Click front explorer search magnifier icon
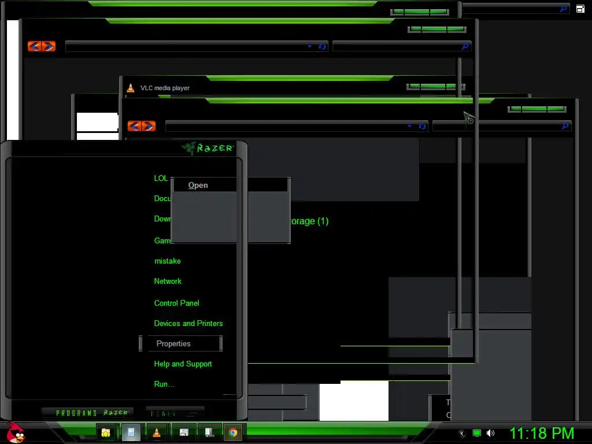592x444 pixels. click(565, 125)
